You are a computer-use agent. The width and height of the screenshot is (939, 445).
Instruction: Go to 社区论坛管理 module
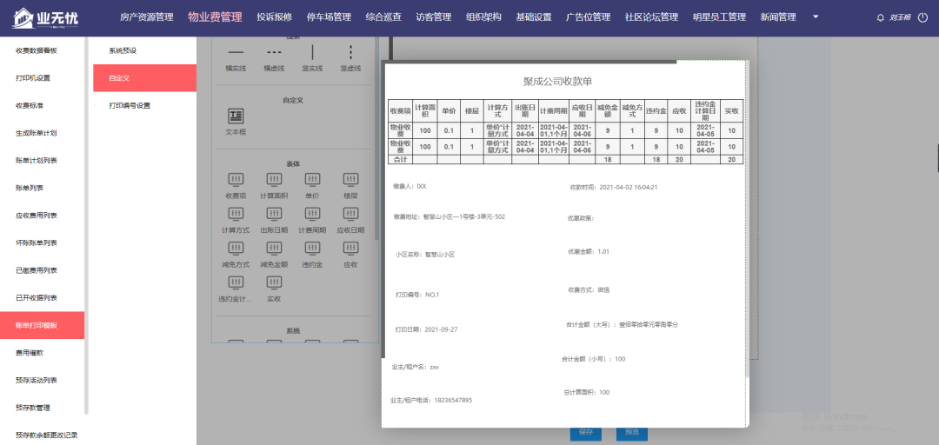click(651, 17)
